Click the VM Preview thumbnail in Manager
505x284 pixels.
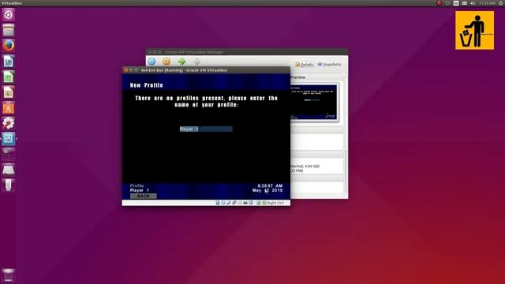[x=314, y=102]
